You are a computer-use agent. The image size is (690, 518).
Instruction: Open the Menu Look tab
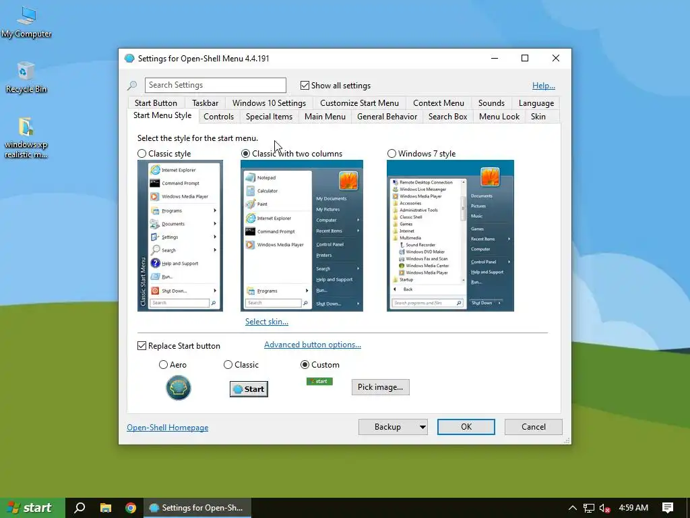pyautogui.click(x=499, y=117)
